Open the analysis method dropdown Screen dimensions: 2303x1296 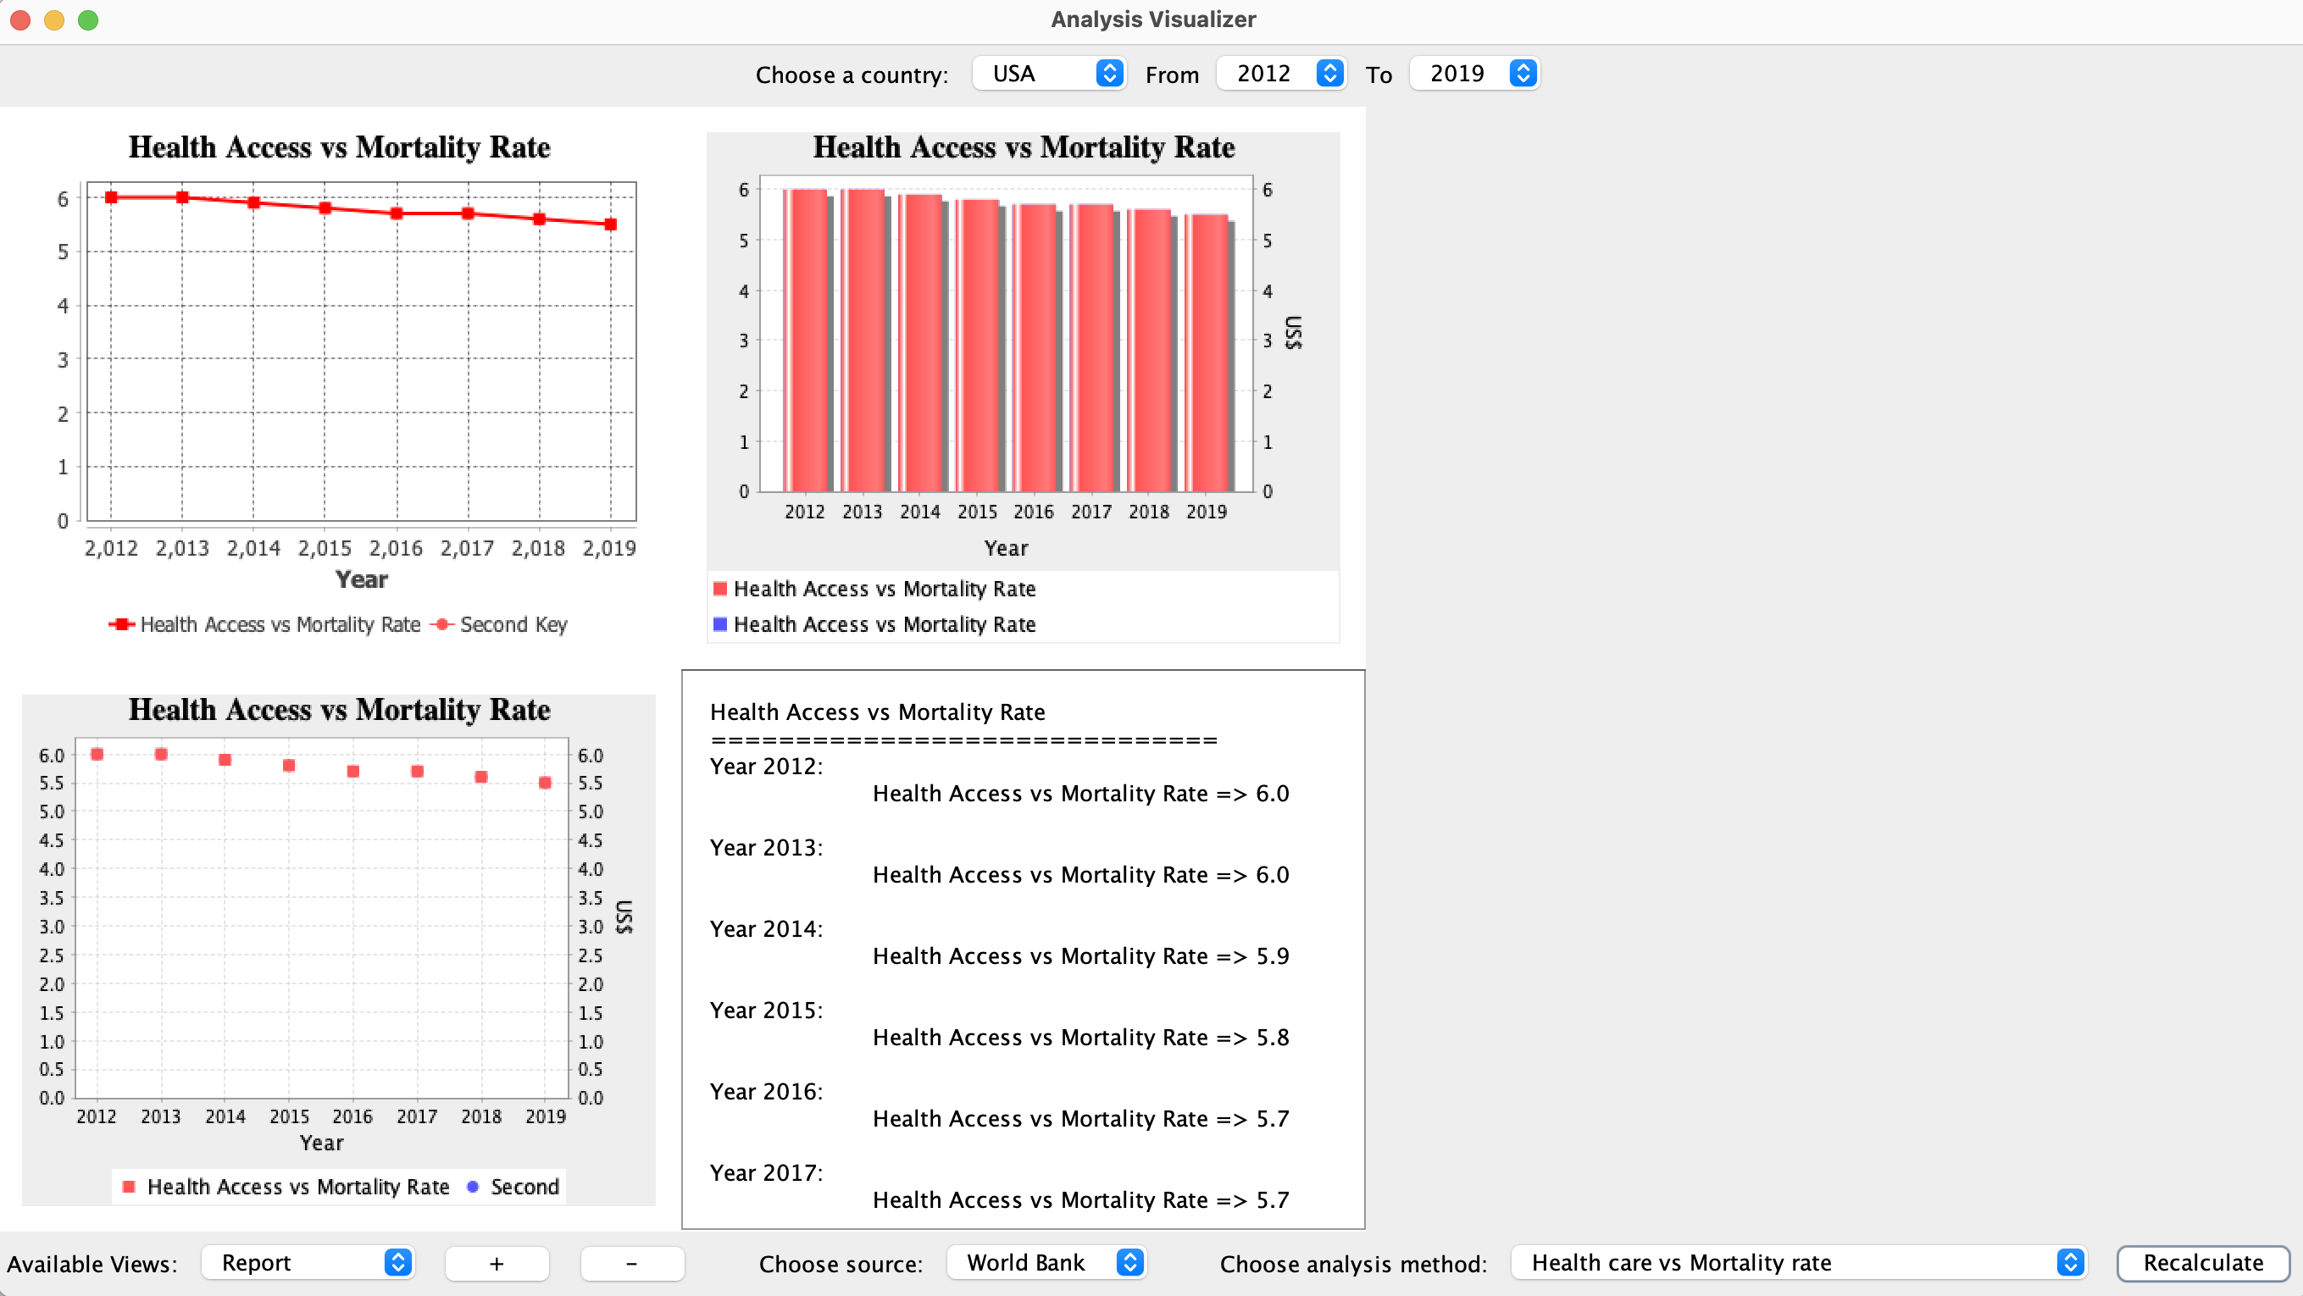click(x=1799, y=1262)
